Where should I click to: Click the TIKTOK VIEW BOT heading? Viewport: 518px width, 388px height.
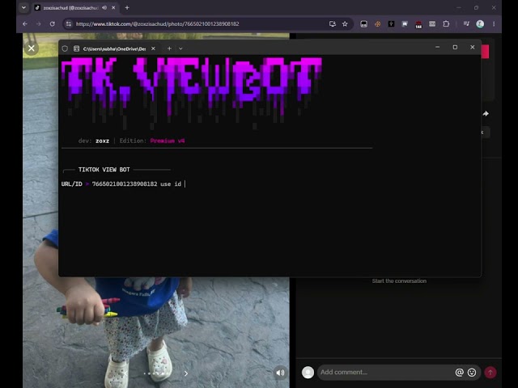click(104, 170)
